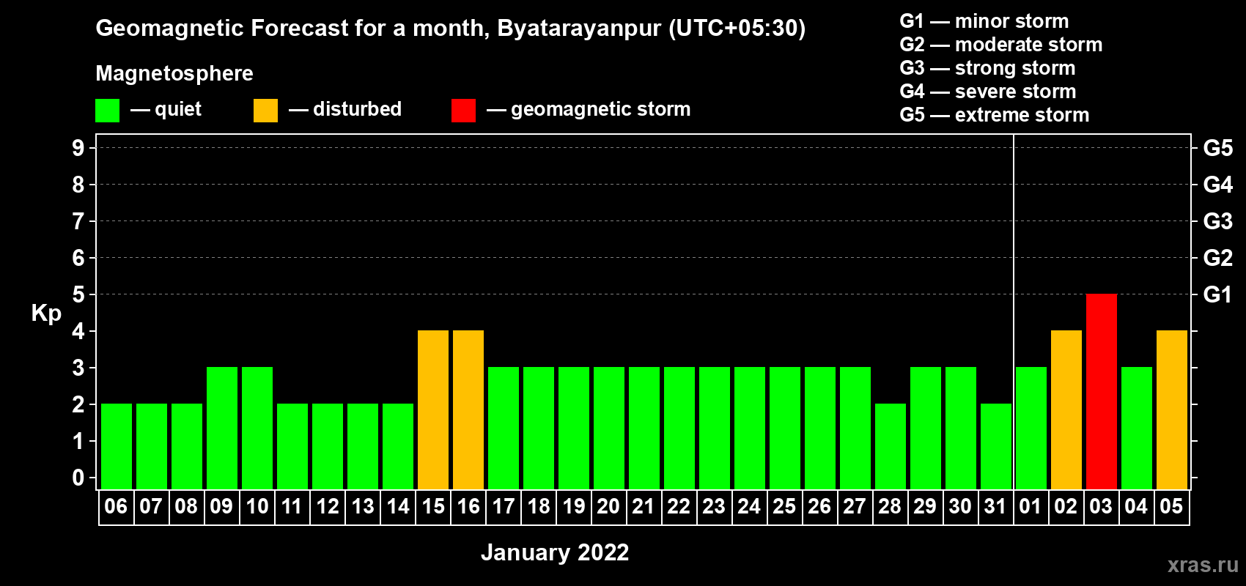The image size is (1246, 586).
Task: Click the red geomagnetic storm legend swatch
Action: pos(463,111)
